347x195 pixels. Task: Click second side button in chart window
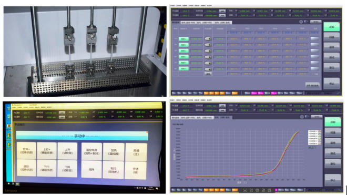pos(333,132)
